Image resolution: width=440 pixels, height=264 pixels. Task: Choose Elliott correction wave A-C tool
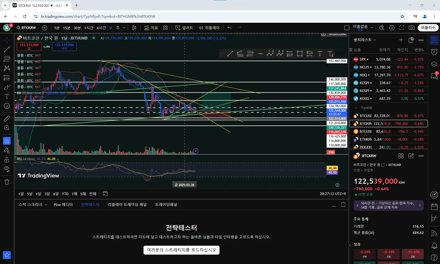(280, 54)
